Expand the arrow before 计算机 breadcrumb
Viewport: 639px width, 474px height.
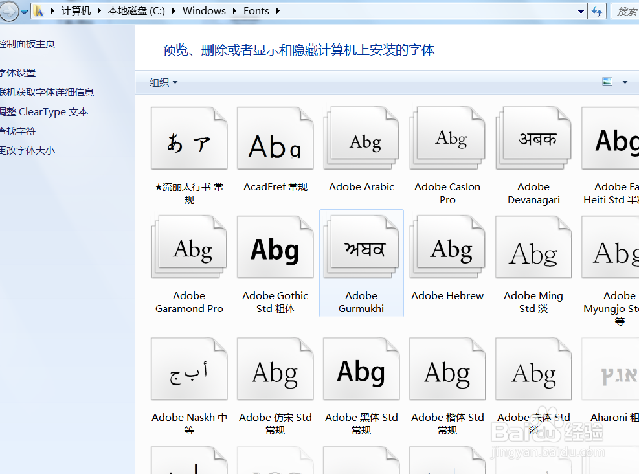coord(52,11)
